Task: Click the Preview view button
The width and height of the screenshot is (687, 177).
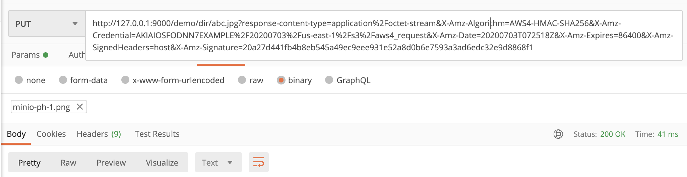Action: coord(111,163)
